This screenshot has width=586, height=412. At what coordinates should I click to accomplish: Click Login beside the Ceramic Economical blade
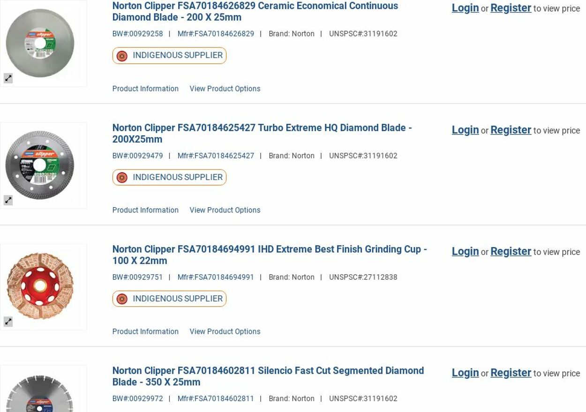pos(465,8)
